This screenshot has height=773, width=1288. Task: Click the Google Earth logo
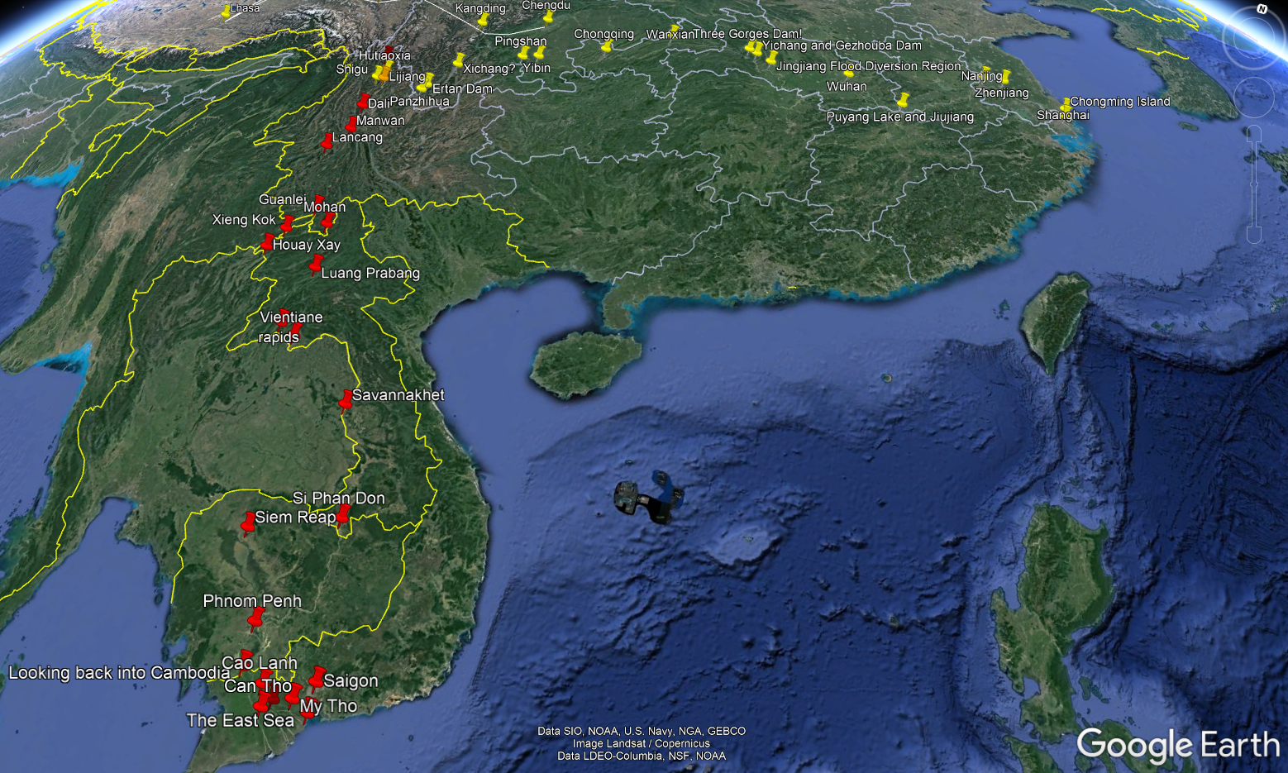1177,745
